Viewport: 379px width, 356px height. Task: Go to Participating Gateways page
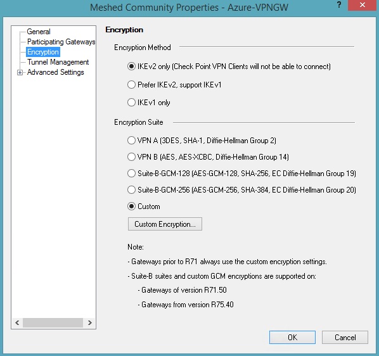(x=61, y=42)
